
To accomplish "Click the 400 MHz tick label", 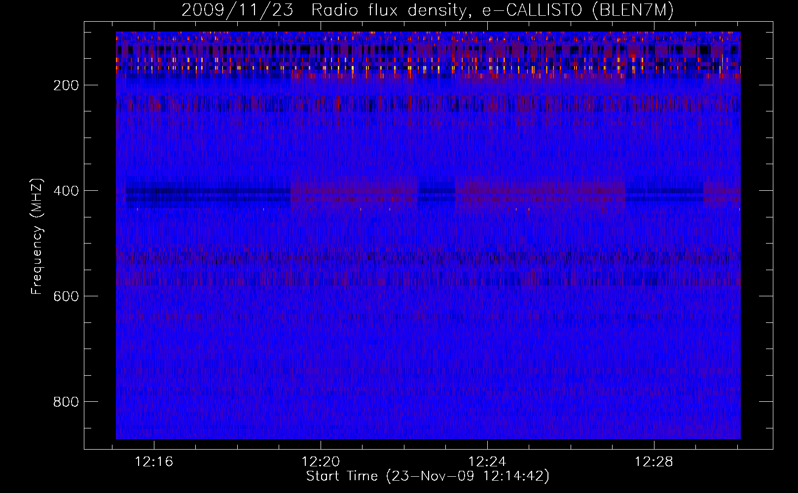I will pyautogui.click(x=66, y=191).
